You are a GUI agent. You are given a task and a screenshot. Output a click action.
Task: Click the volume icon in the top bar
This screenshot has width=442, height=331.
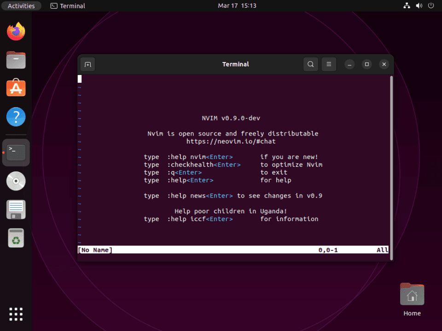point(418,6)
